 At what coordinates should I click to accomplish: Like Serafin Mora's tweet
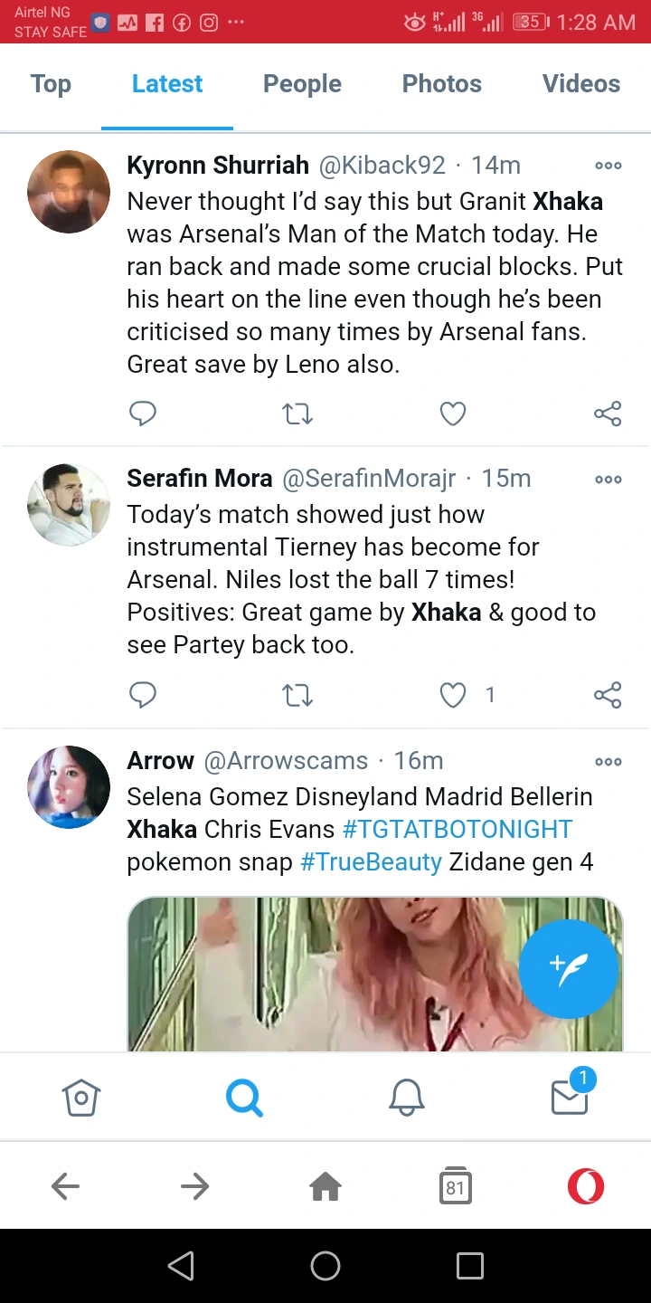pyautogui.click(x=452, y=695)
